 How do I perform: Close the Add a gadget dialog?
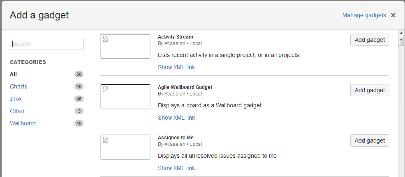click(x=393, y=15)
